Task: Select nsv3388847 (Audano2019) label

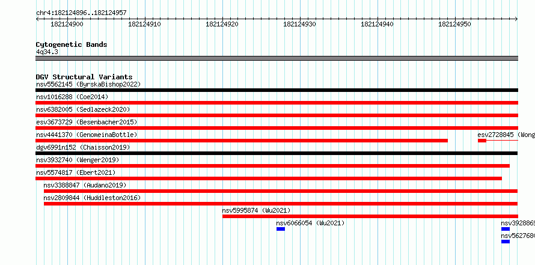Action: tap(85, 185)
